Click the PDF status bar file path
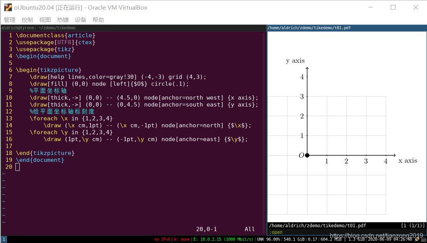Viewport: 427px width, 243px height. click(317, 226)
